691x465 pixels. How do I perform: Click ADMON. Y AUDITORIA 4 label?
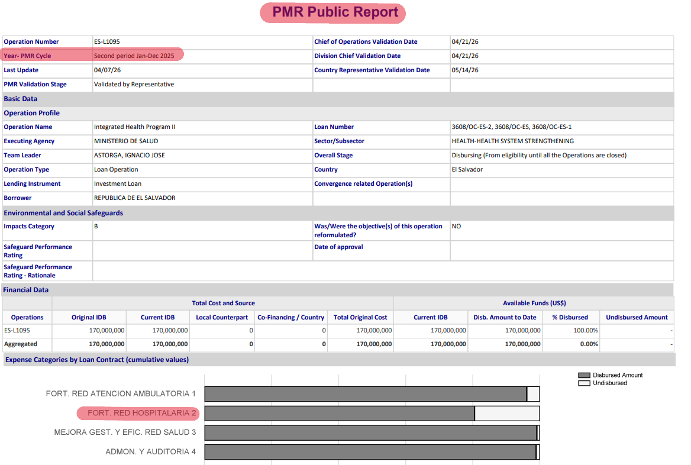point(150,452)
